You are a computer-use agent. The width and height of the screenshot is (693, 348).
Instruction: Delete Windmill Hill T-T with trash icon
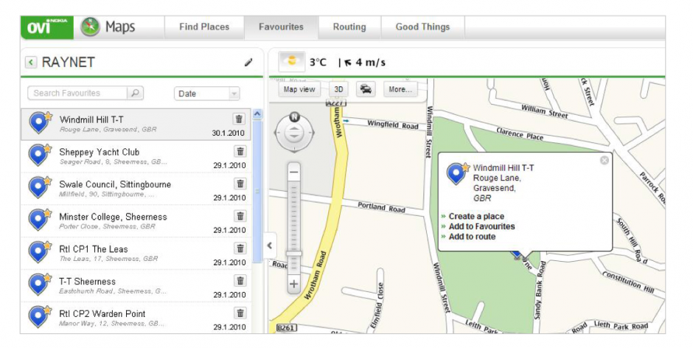239,119
